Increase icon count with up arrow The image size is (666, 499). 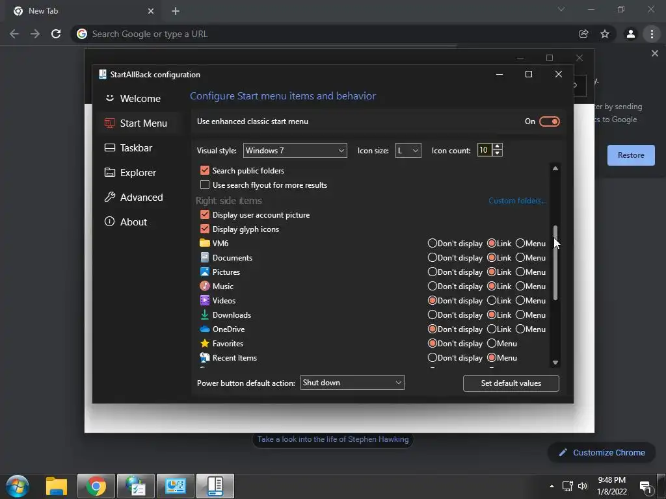pos(498,146)
